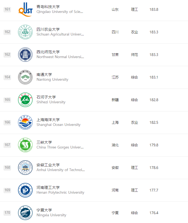The height and width of the screenshot is (223, 188).
Task: Click the province cell 山东
Action: [115, 9]
